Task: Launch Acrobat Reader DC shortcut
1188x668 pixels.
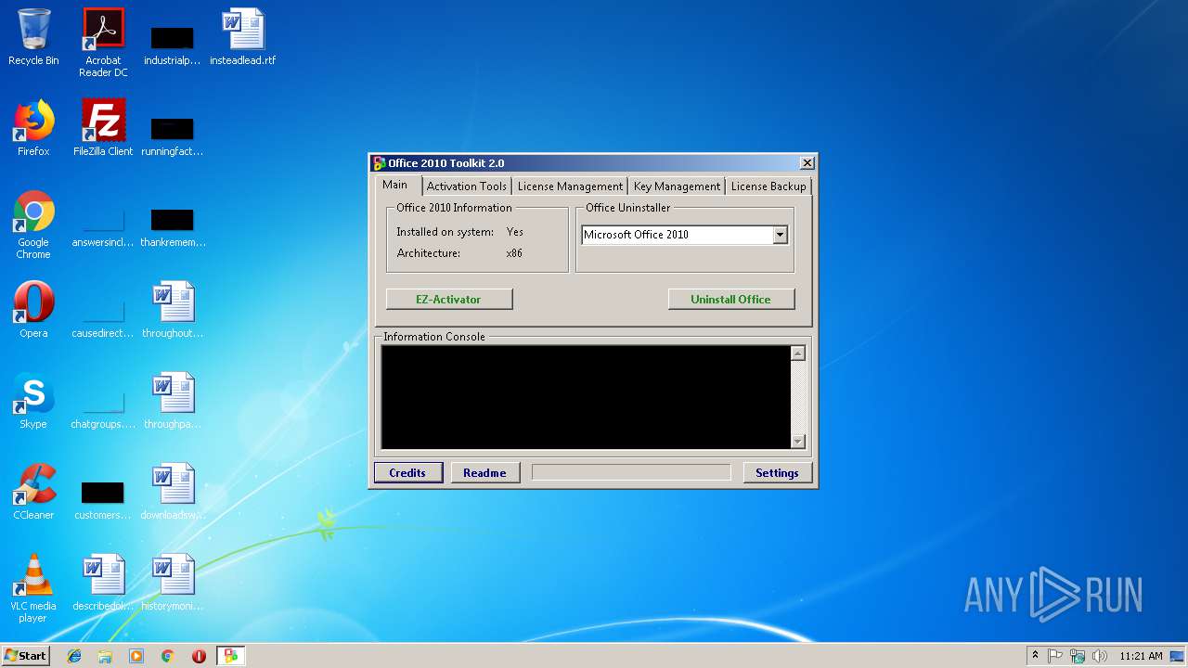Action: pyautogui.click(x=103, y=43)
